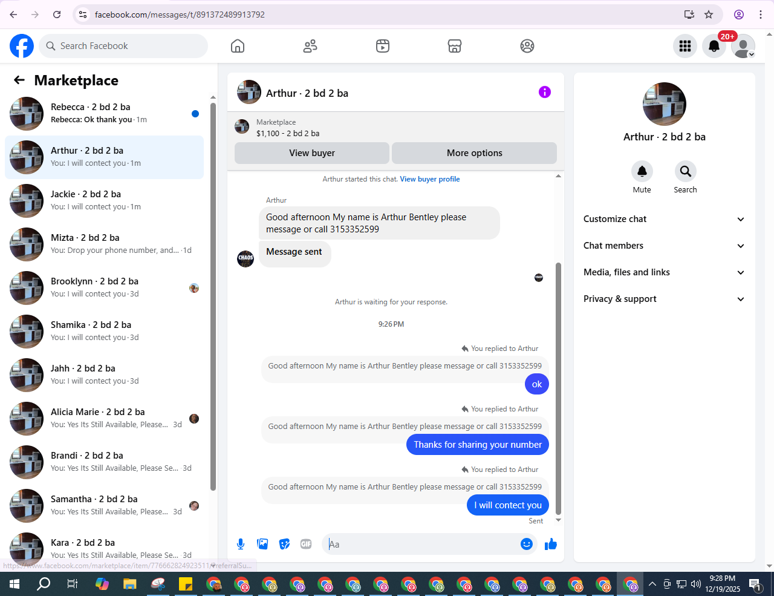Go back using the Marketplace arrow
The image size is (774, 596).
[19, 80]
